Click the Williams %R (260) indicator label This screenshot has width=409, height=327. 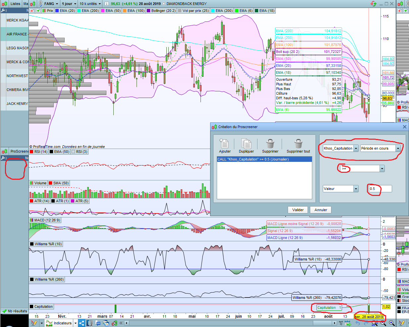(47, 279)
